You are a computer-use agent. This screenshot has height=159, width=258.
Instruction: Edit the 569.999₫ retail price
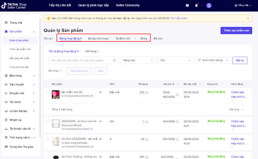click(177, 122)
